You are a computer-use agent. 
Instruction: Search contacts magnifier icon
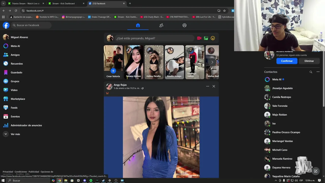pyautogui.click(x=311, y=72)
